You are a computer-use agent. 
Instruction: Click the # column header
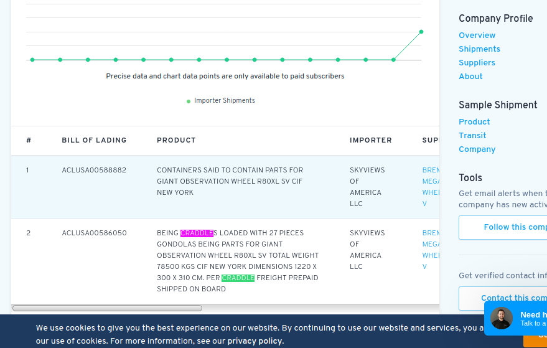click(29, 140)
